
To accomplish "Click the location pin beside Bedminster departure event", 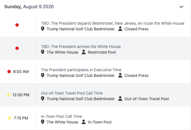I will (43, 29).
